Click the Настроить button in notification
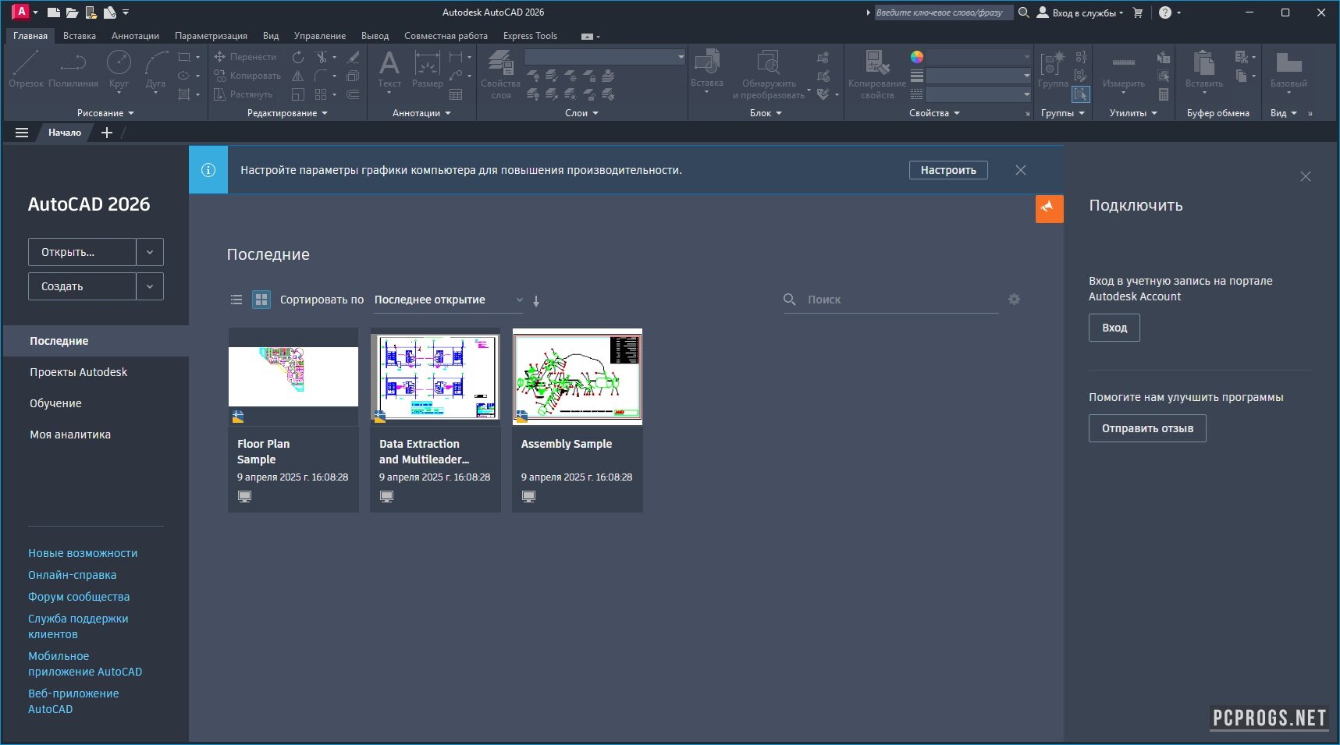The image size is (1340, 745). click(x=947, y=170)
